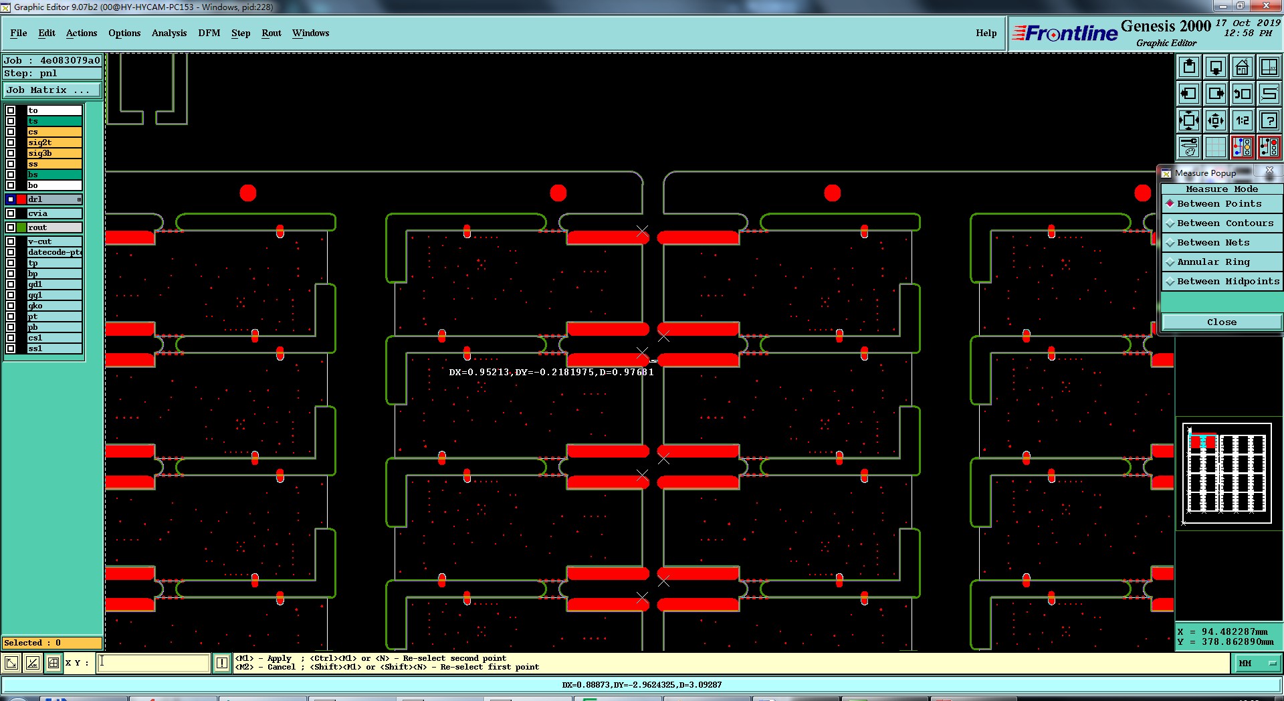Click the black net red-light icon
Screen dimensions: 1284x701
pos(1269,147)
